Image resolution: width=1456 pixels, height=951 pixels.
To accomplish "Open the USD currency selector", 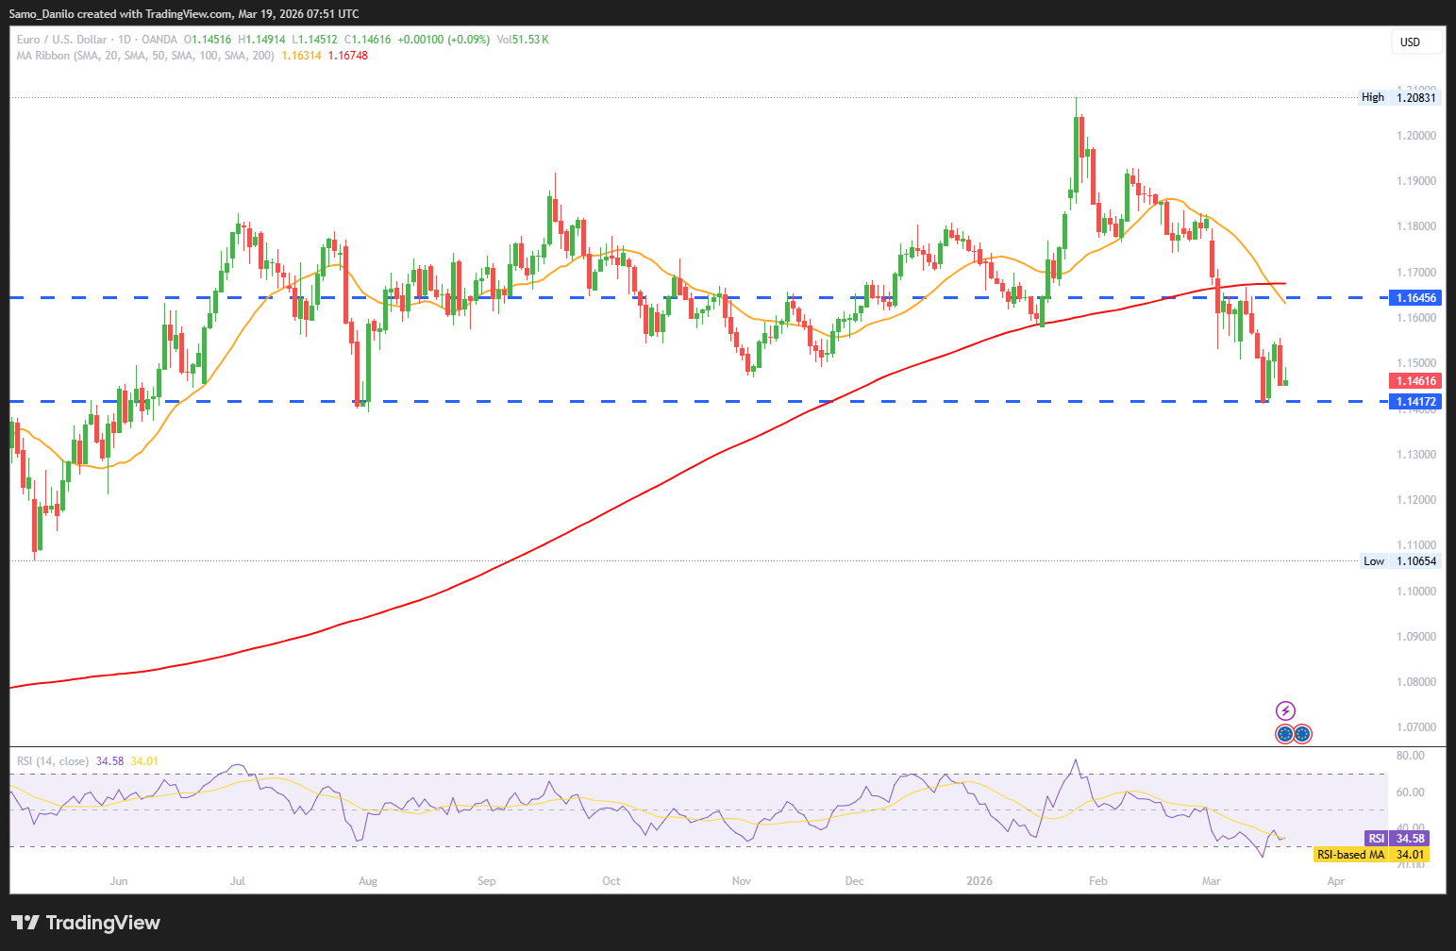I will pyautogui.click(x=1416, y=42).
